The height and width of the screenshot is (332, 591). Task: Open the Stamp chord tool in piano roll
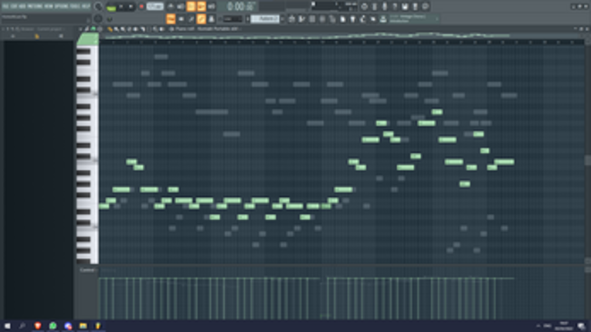tap(93, 29)
